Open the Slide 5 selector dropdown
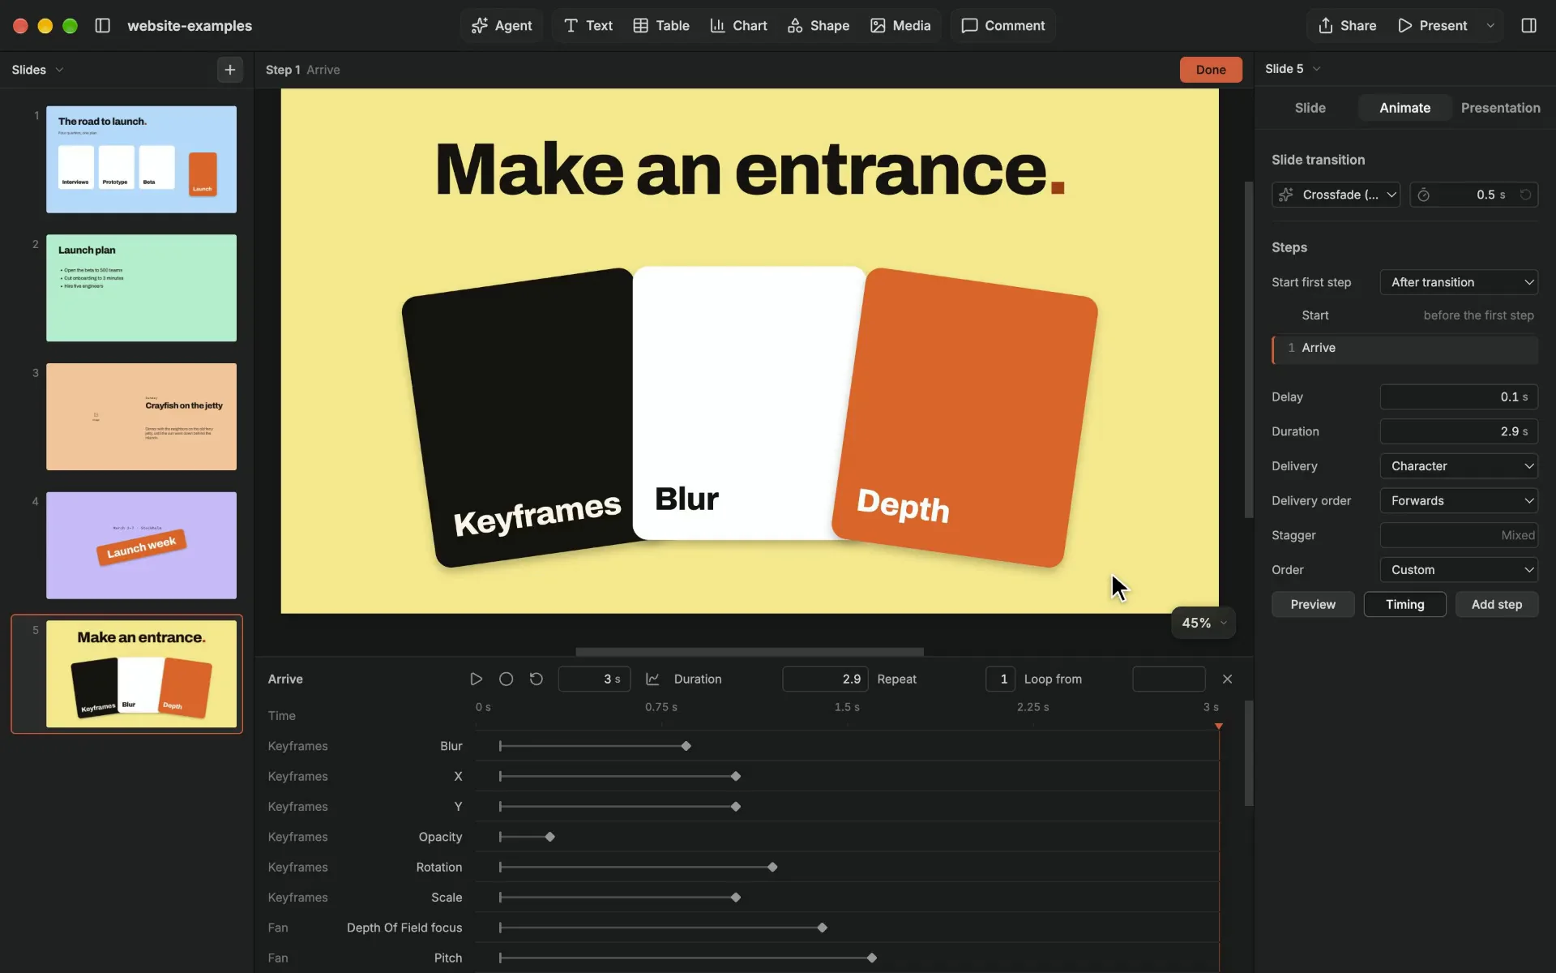 pyautogui.click(x=1293, y=69)
